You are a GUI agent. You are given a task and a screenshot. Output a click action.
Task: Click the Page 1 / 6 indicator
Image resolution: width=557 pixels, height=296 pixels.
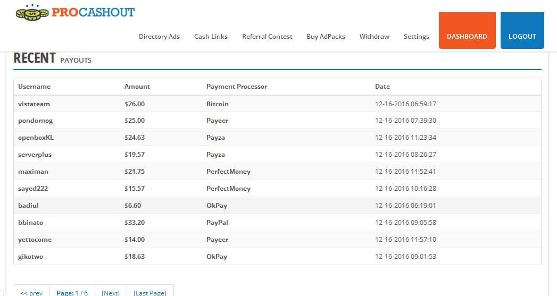(x=72, y=292)
